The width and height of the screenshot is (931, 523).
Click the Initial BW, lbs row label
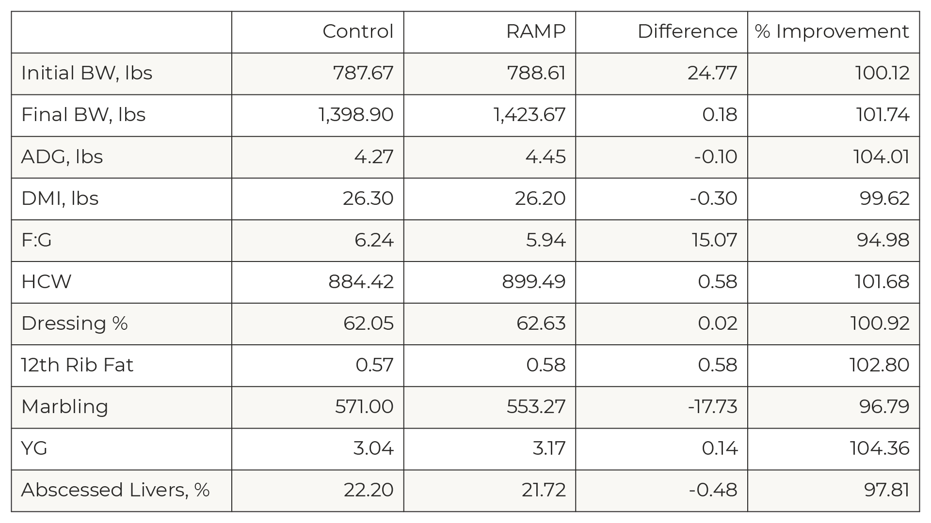(87, 73)
